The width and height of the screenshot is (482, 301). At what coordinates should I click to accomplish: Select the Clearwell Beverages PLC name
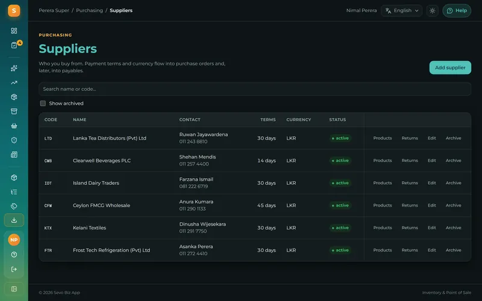point(102,161)
